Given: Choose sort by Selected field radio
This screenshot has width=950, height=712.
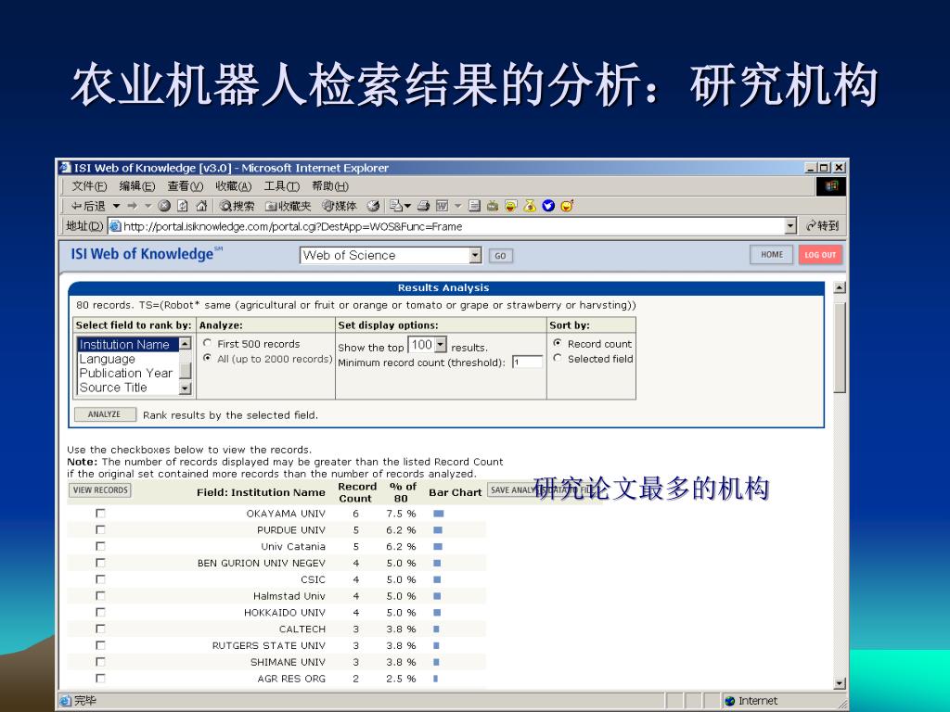Looking at the screenshot, I should coord(558,358).
